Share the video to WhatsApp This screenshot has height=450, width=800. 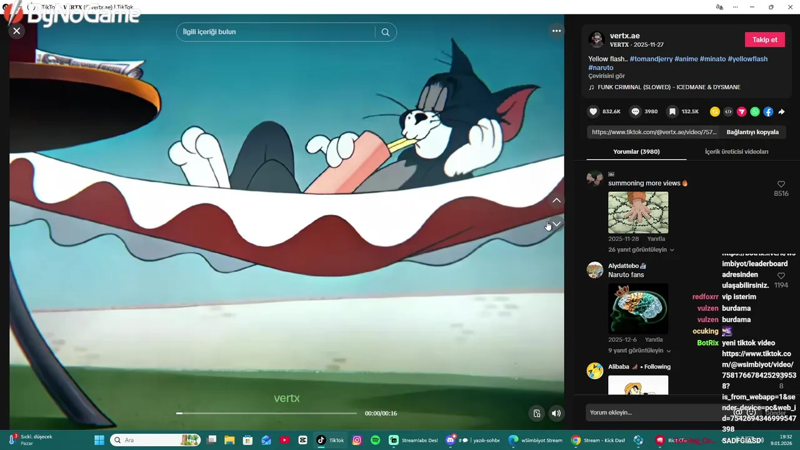(x=755, y=112)
